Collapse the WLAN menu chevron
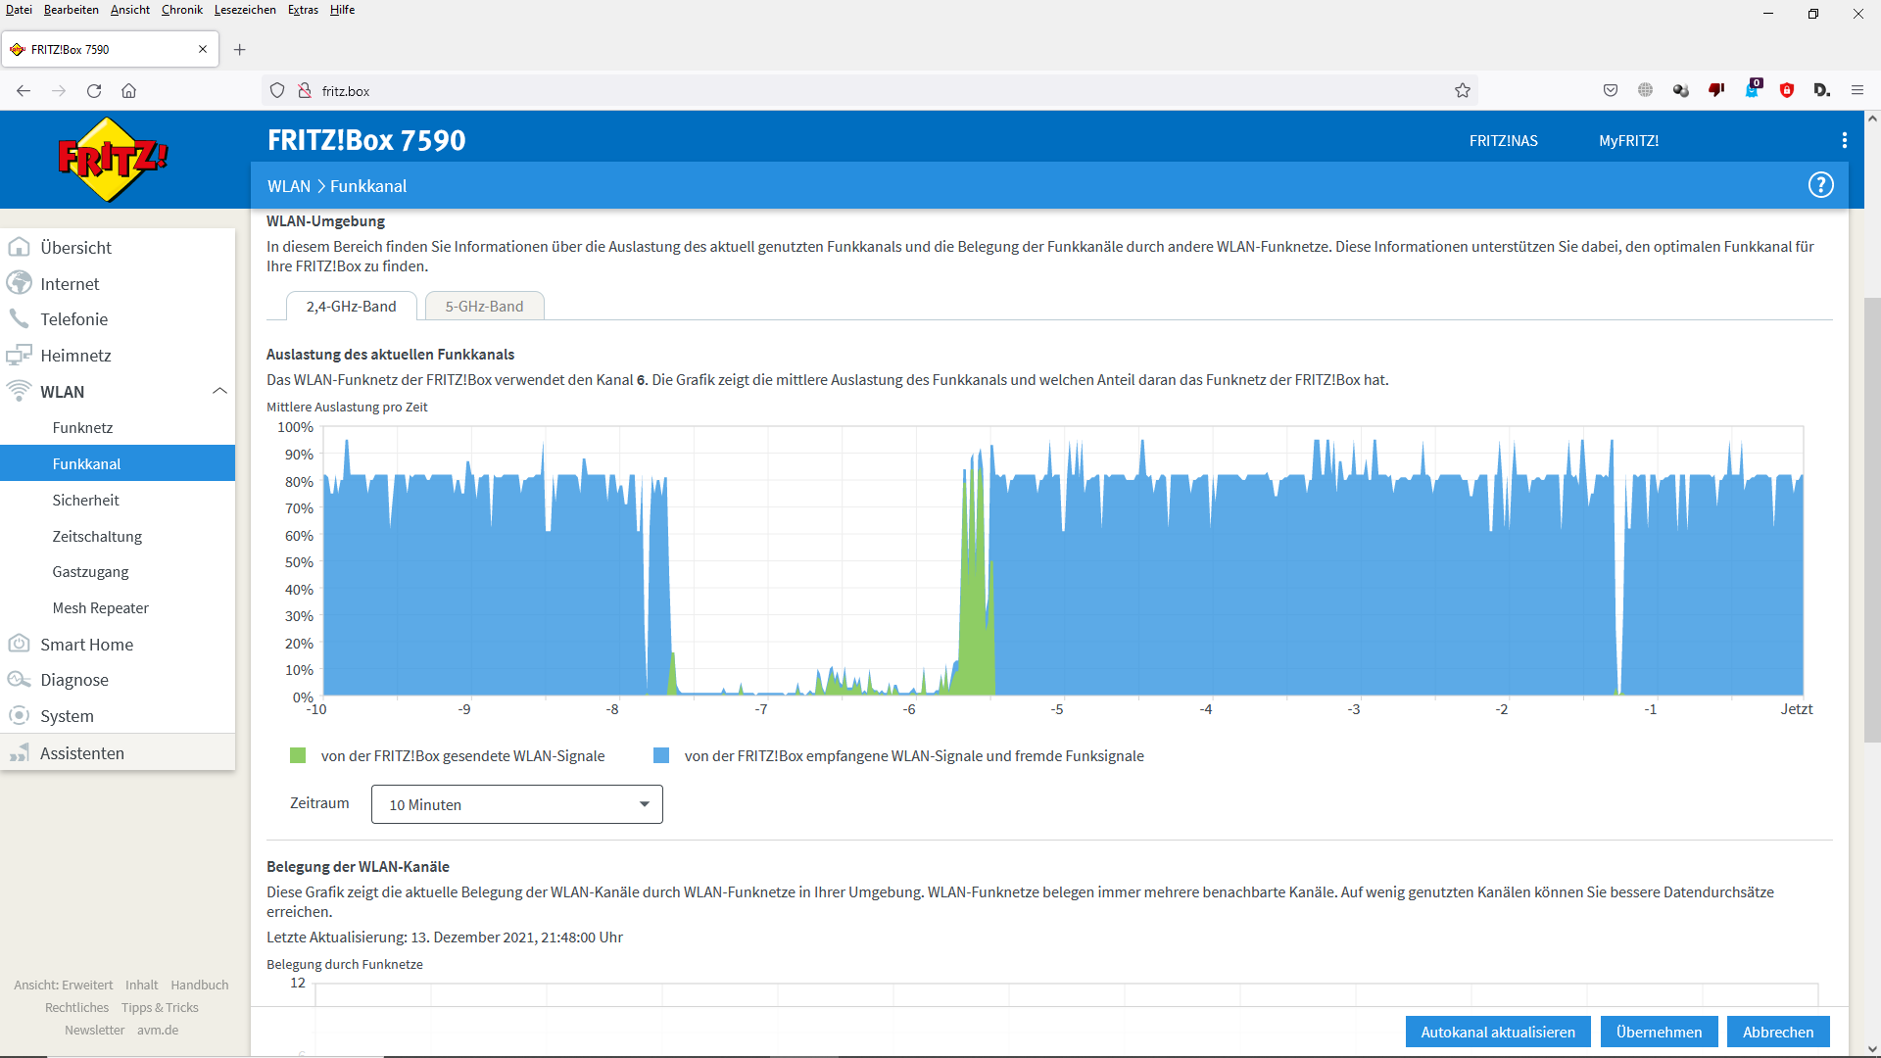This screenshot has width=1881, height=1058. coord(219,391)
